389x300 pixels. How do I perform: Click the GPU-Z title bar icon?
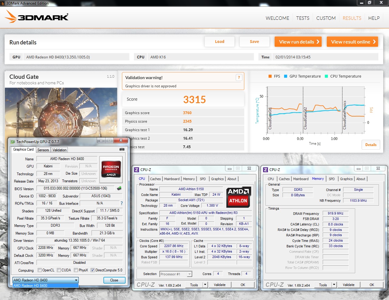[x=12, y=141]
